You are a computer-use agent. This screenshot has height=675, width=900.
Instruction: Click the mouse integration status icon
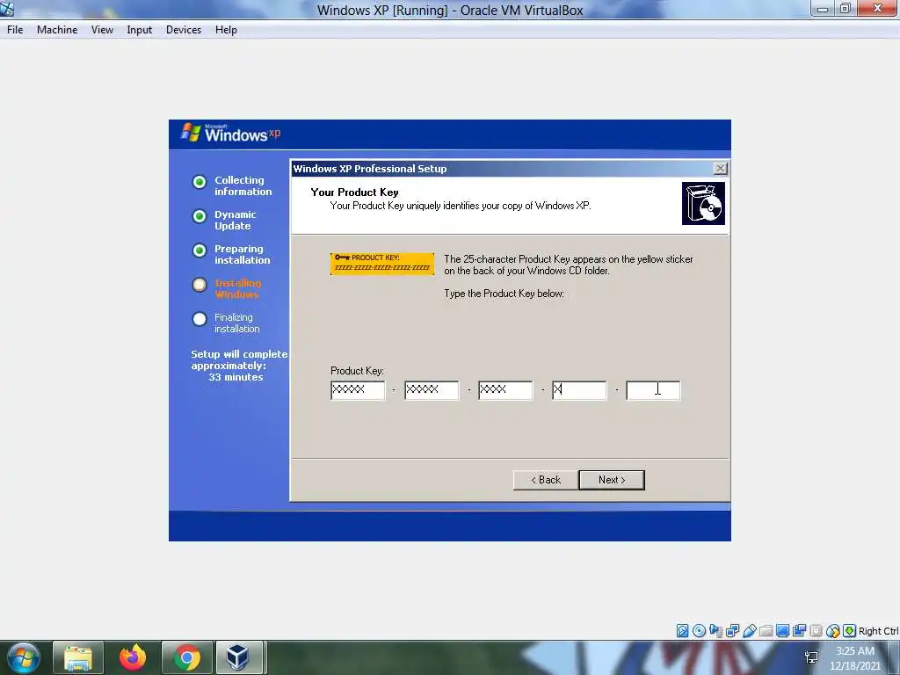pos(833,631)
